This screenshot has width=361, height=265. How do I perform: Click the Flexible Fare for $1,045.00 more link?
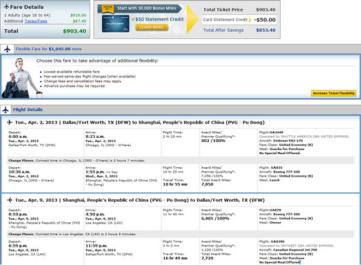pyautogui.click(x=48, y=49)
